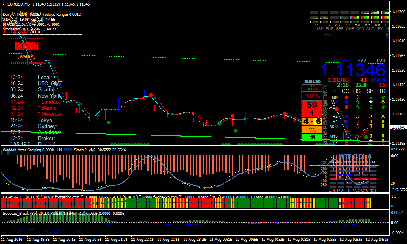This screenshot has width=407, height=244.
Task: Click the yellow 4 - 6 box
Action: click(312, 121)
